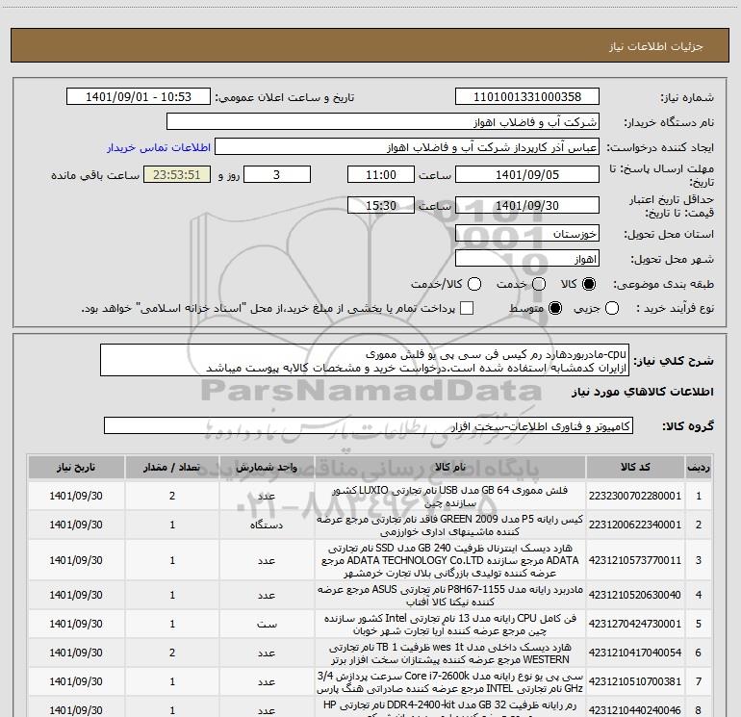Click item code 223120062234001
This screenshot has height=717, width=741.
click(635, 525)
